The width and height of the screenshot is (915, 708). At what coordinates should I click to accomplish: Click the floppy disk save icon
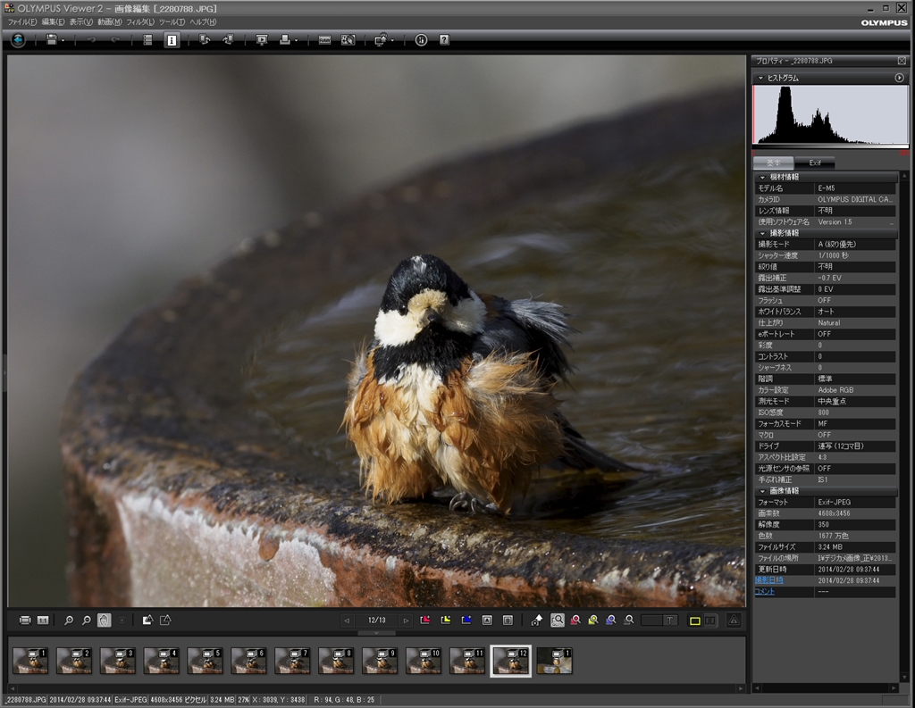click(x=52, y=40)
